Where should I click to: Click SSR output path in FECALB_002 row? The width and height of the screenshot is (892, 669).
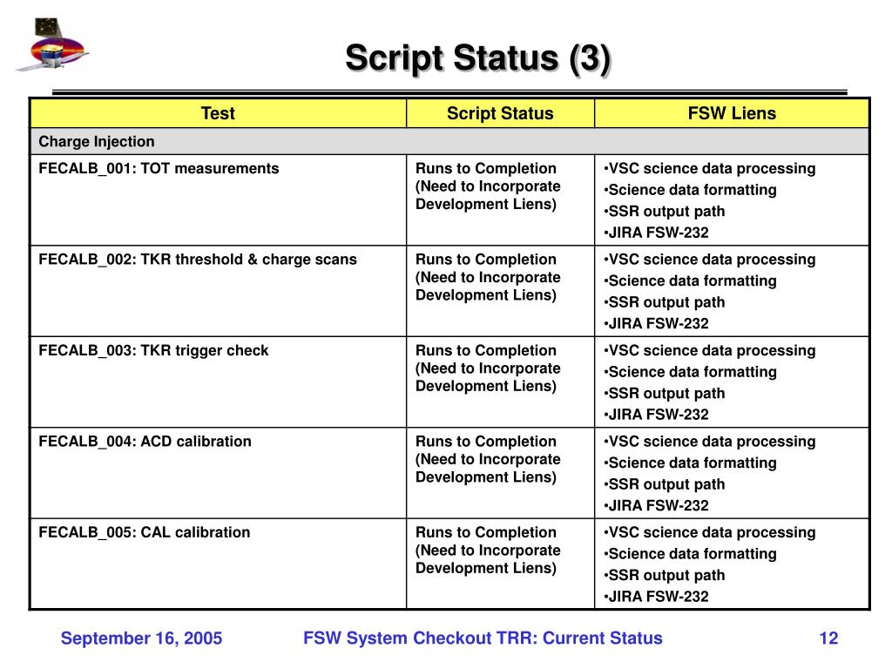(665, 302)
